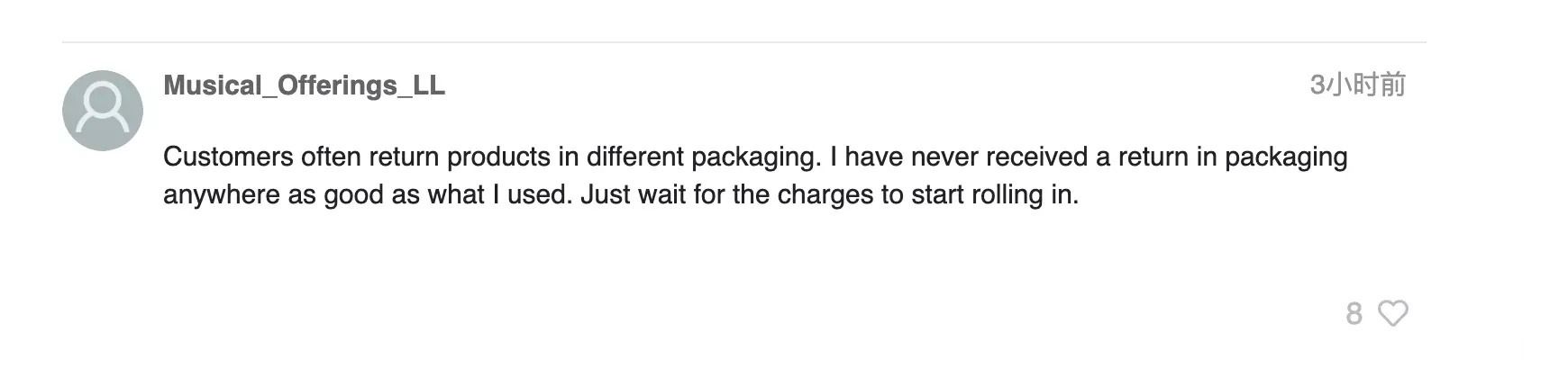The height and width of the screenshot is (378, 1541).
Task: Click the word "products" in the comment
Action: pyautogui.click(x=498, y=157)
